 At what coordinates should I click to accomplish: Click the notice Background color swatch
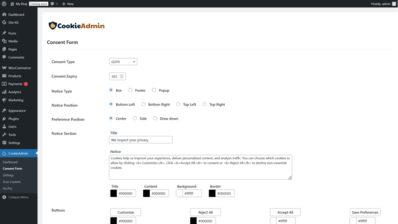coord(179,194)
